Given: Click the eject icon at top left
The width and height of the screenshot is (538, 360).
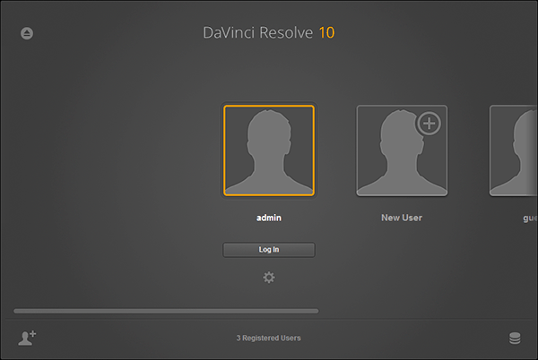Looking at the screenshot, I should pos(27,33).
